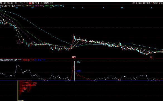Open the 多周期 multi-period view
Screen dimensions: 163x101
click(46, 3)
